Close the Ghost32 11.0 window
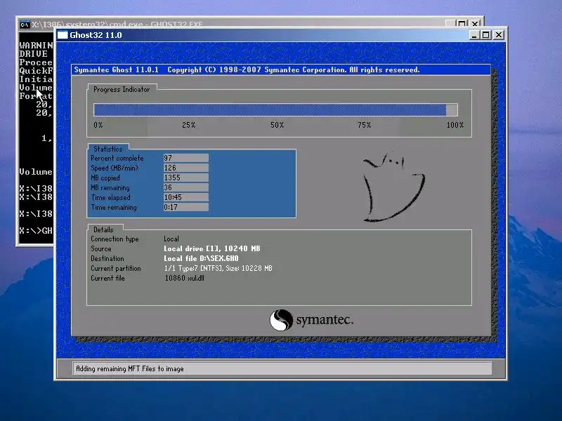 click(499, 35)
